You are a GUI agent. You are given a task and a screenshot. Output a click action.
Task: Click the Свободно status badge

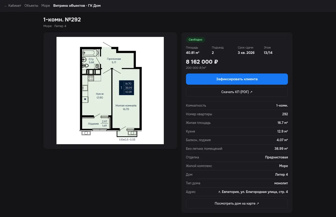[x=195, y=40]
